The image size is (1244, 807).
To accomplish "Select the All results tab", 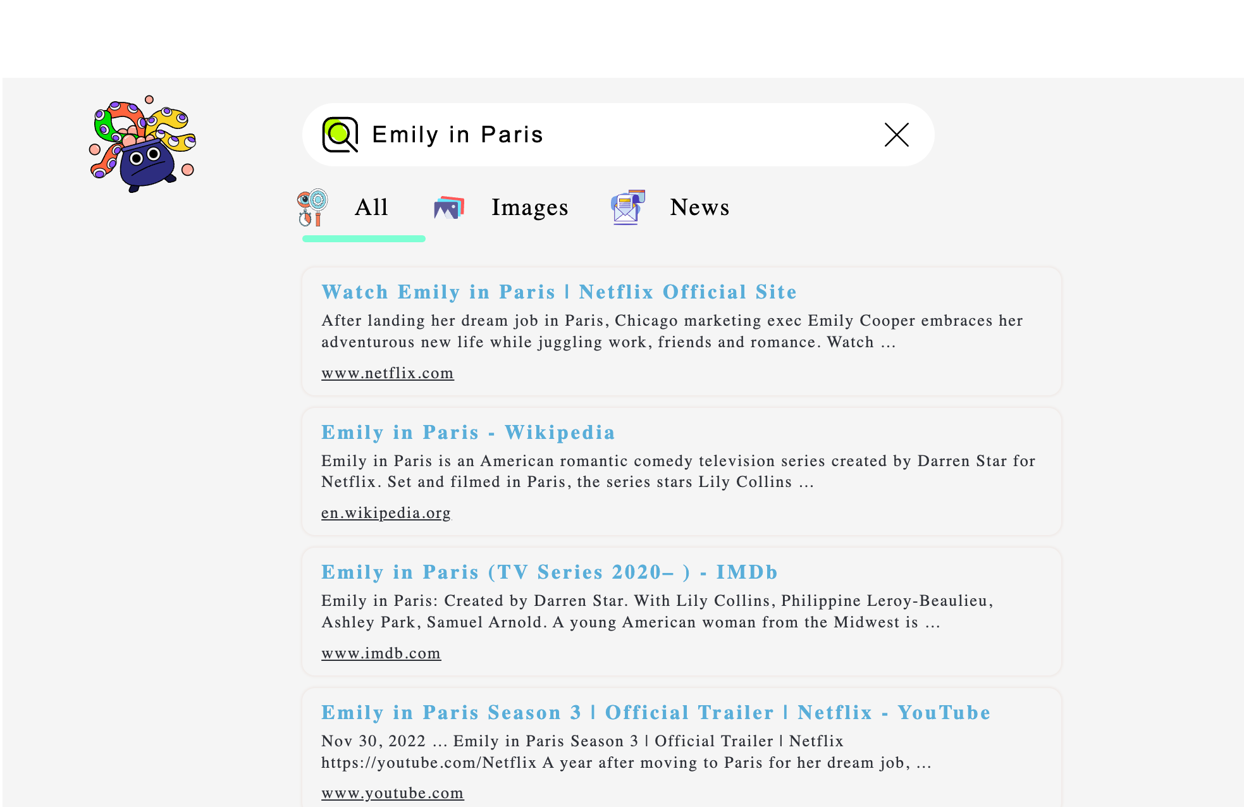I will click(371, 207).
